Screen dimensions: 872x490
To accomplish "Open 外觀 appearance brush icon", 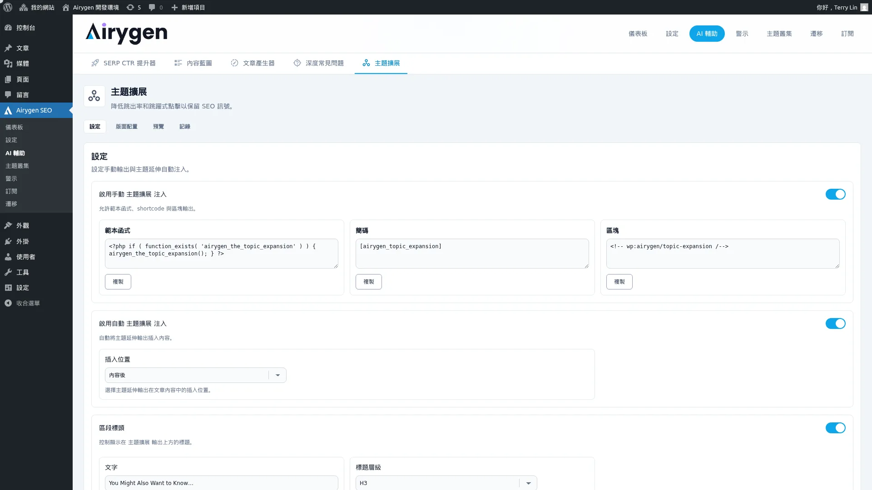I will (8, 225).
